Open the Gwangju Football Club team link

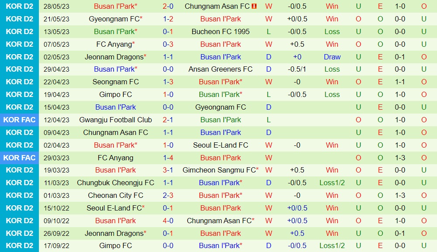click(115, 120)
